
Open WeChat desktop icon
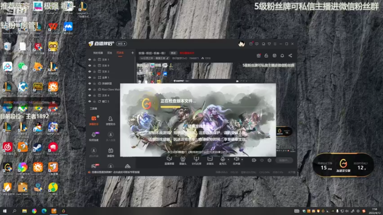tap(23, 68)
